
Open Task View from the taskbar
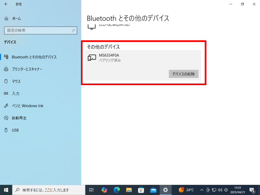pyautogui.click(x=91, y=190)
